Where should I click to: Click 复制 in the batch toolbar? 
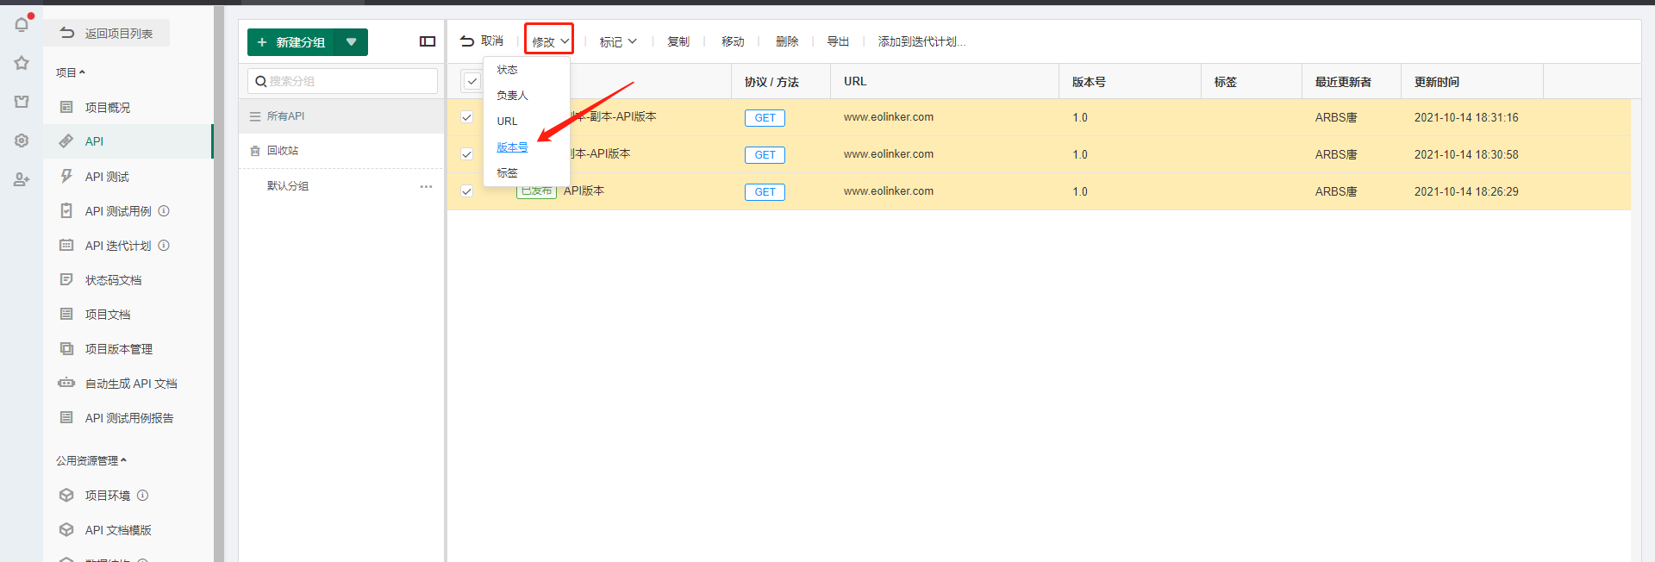(678, 41)
